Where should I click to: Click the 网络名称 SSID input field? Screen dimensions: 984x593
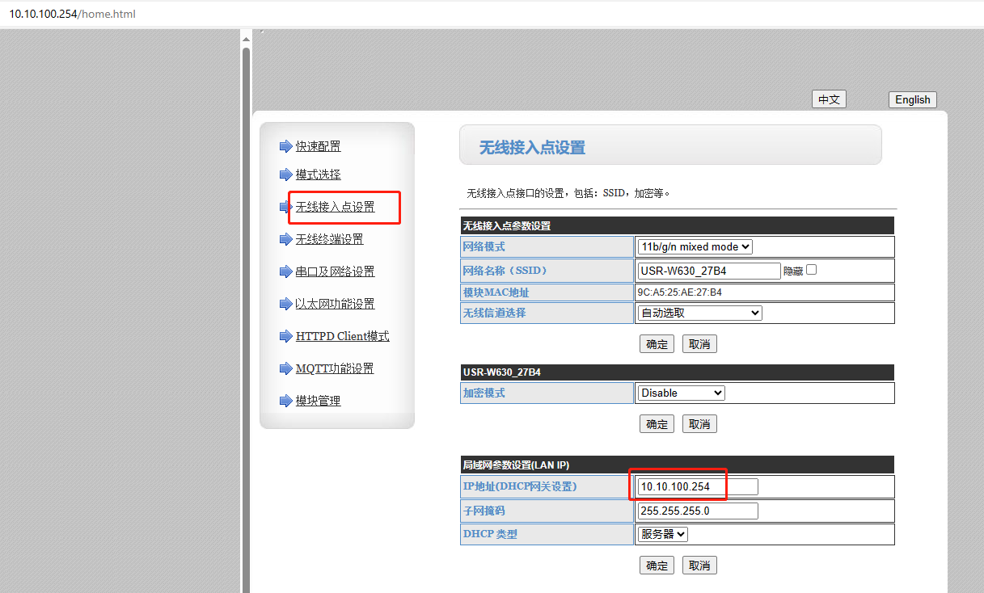[708, 271]
